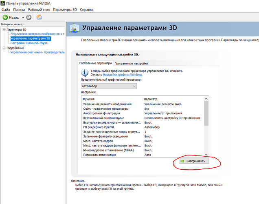The width and height of the screenshot is (259, 204).
Task: Click the Функция column header
Action: pos(112,99)
